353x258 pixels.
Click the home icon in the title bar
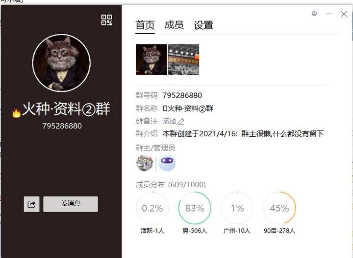[x=314, y=14]
